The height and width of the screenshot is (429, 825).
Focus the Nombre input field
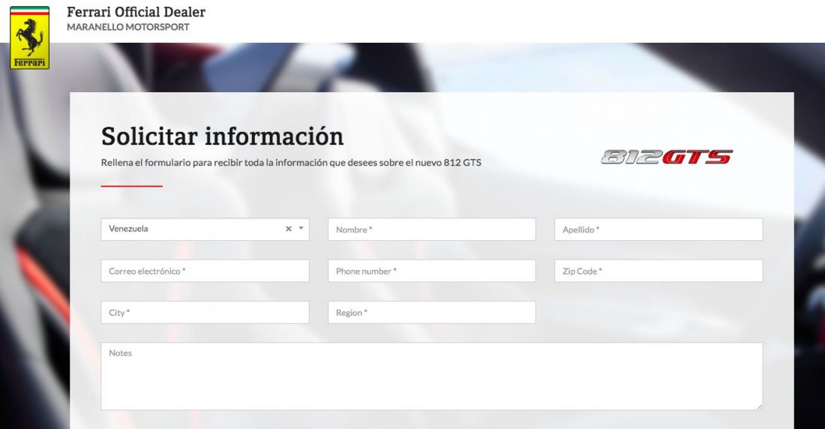(431, 229)
